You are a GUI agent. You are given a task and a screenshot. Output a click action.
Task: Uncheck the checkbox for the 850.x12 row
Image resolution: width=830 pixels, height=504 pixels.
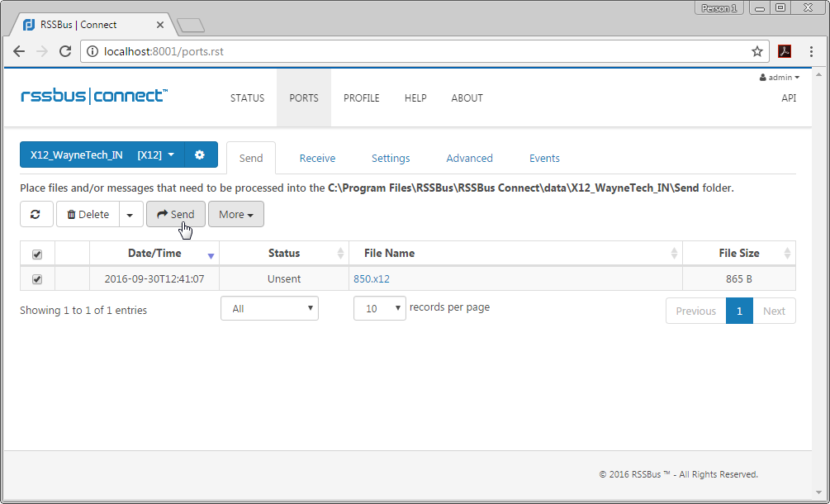pos(37,279)
